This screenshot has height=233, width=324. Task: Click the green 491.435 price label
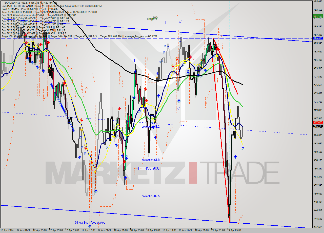point(318,17)
